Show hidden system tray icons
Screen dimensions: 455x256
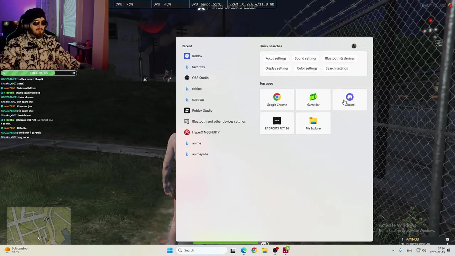393,250
